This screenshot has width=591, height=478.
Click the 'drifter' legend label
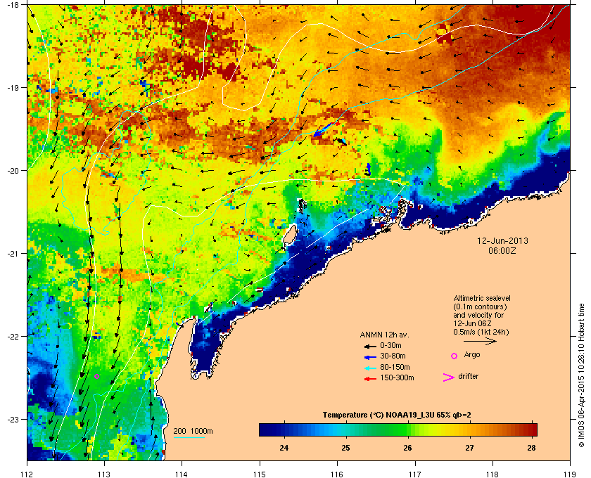tap(468, 376)
